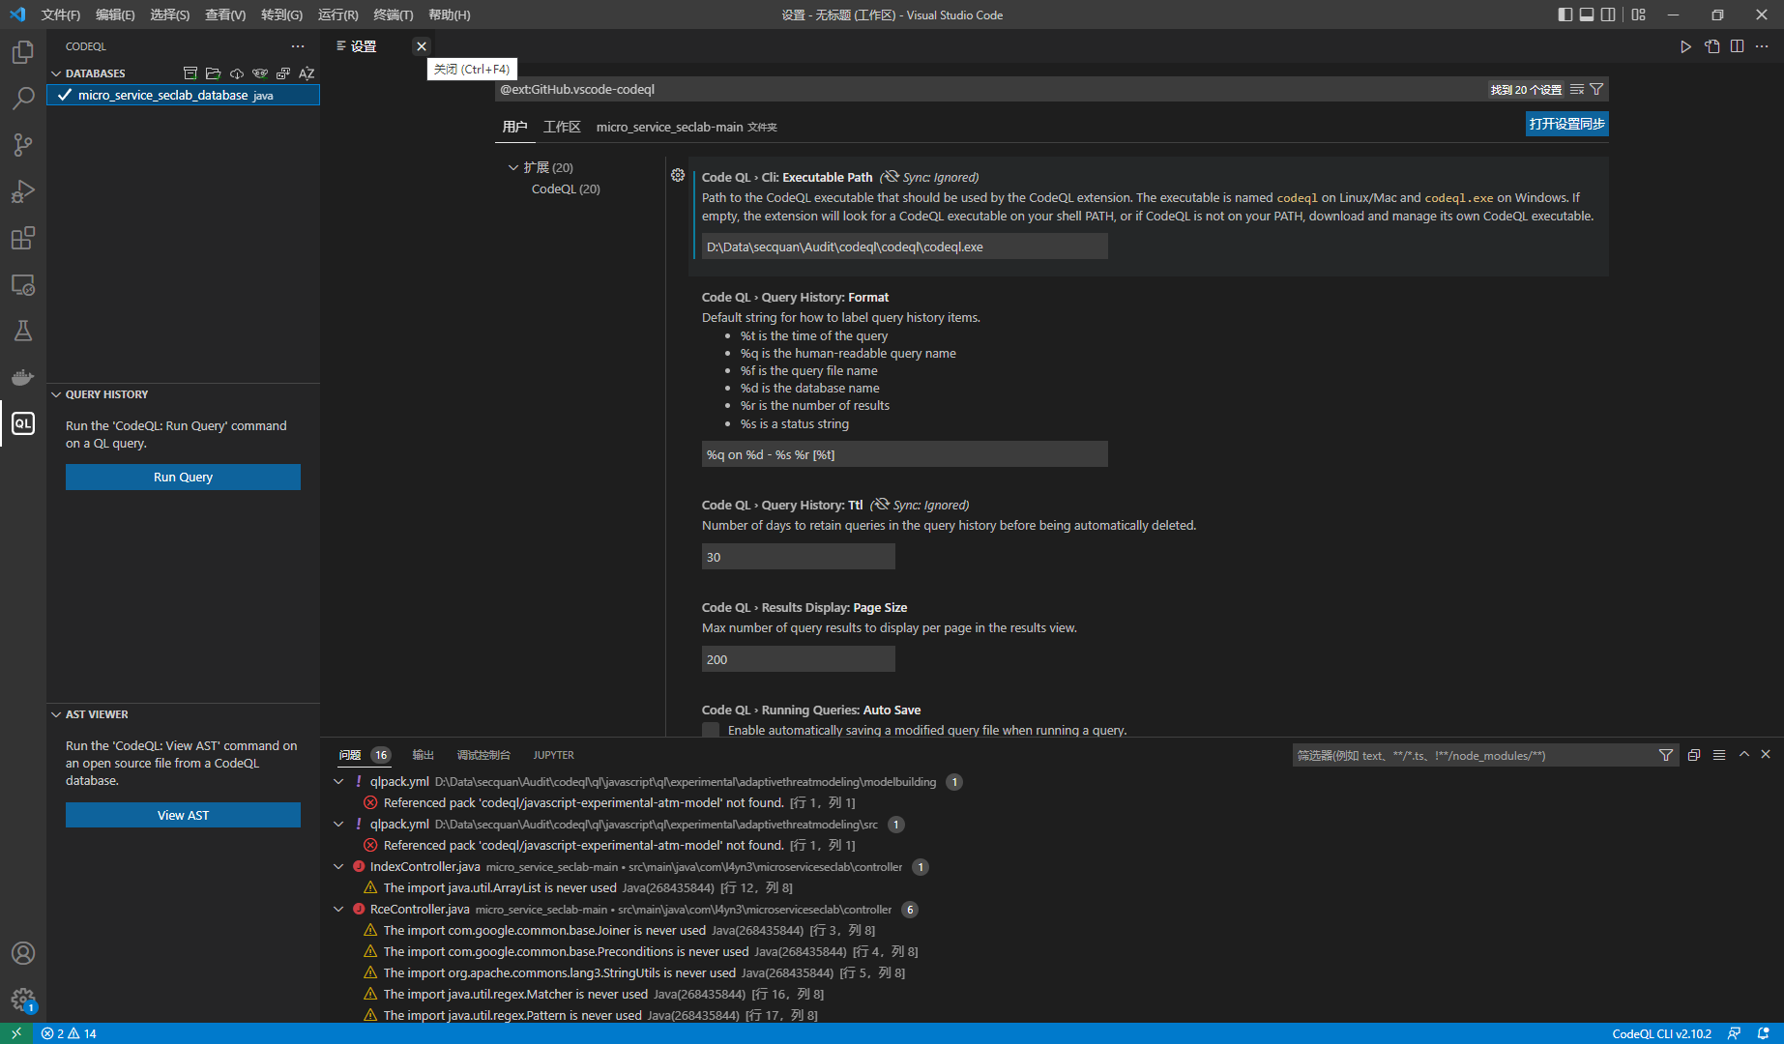Image resolution: width=1784 pixels, height=1044 pixels.
Task: Open the Run and Debug view
Action: (x=23, y=191)
